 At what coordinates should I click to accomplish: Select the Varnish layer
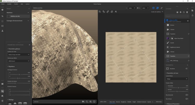172,43
